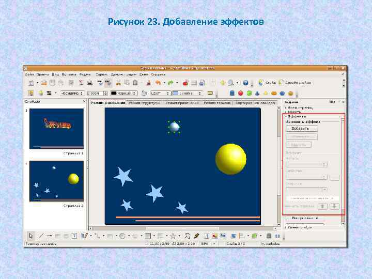Click the Navigator star icon
Viewport: 372px width, 279px height.
223,83
